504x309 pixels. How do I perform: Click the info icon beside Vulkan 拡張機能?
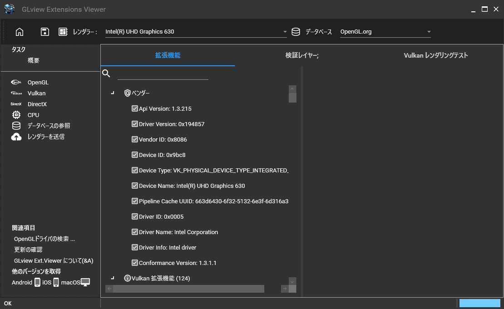(x=127, y=278)
